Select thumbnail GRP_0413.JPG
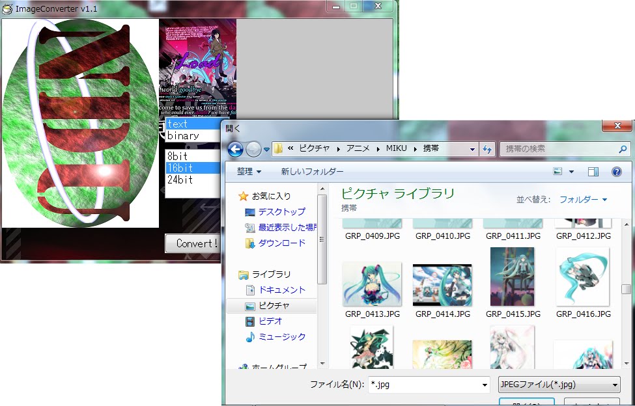635x406 pixels. pyautogui.click(x=372, y=284)
